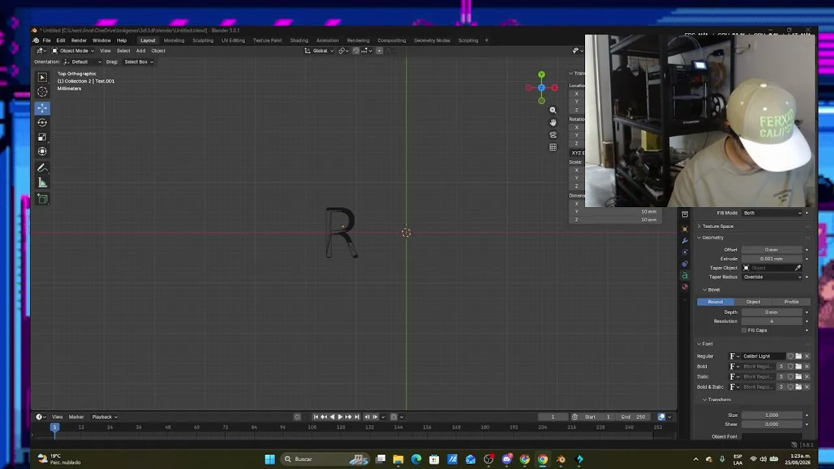Open the Render menu
Screen dimensions: 834x469
click(x=79, y=40)
